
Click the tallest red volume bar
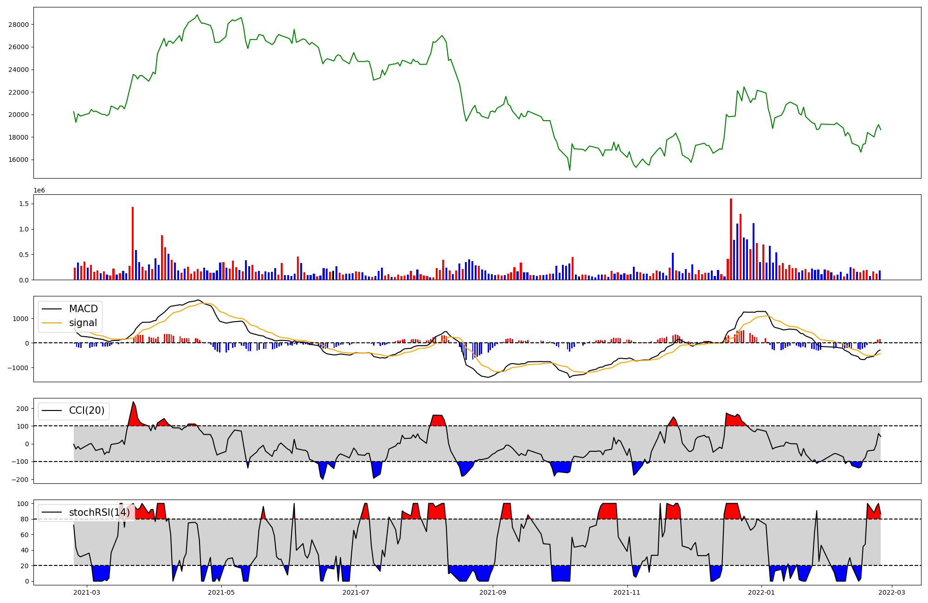(x=731, y=239)
